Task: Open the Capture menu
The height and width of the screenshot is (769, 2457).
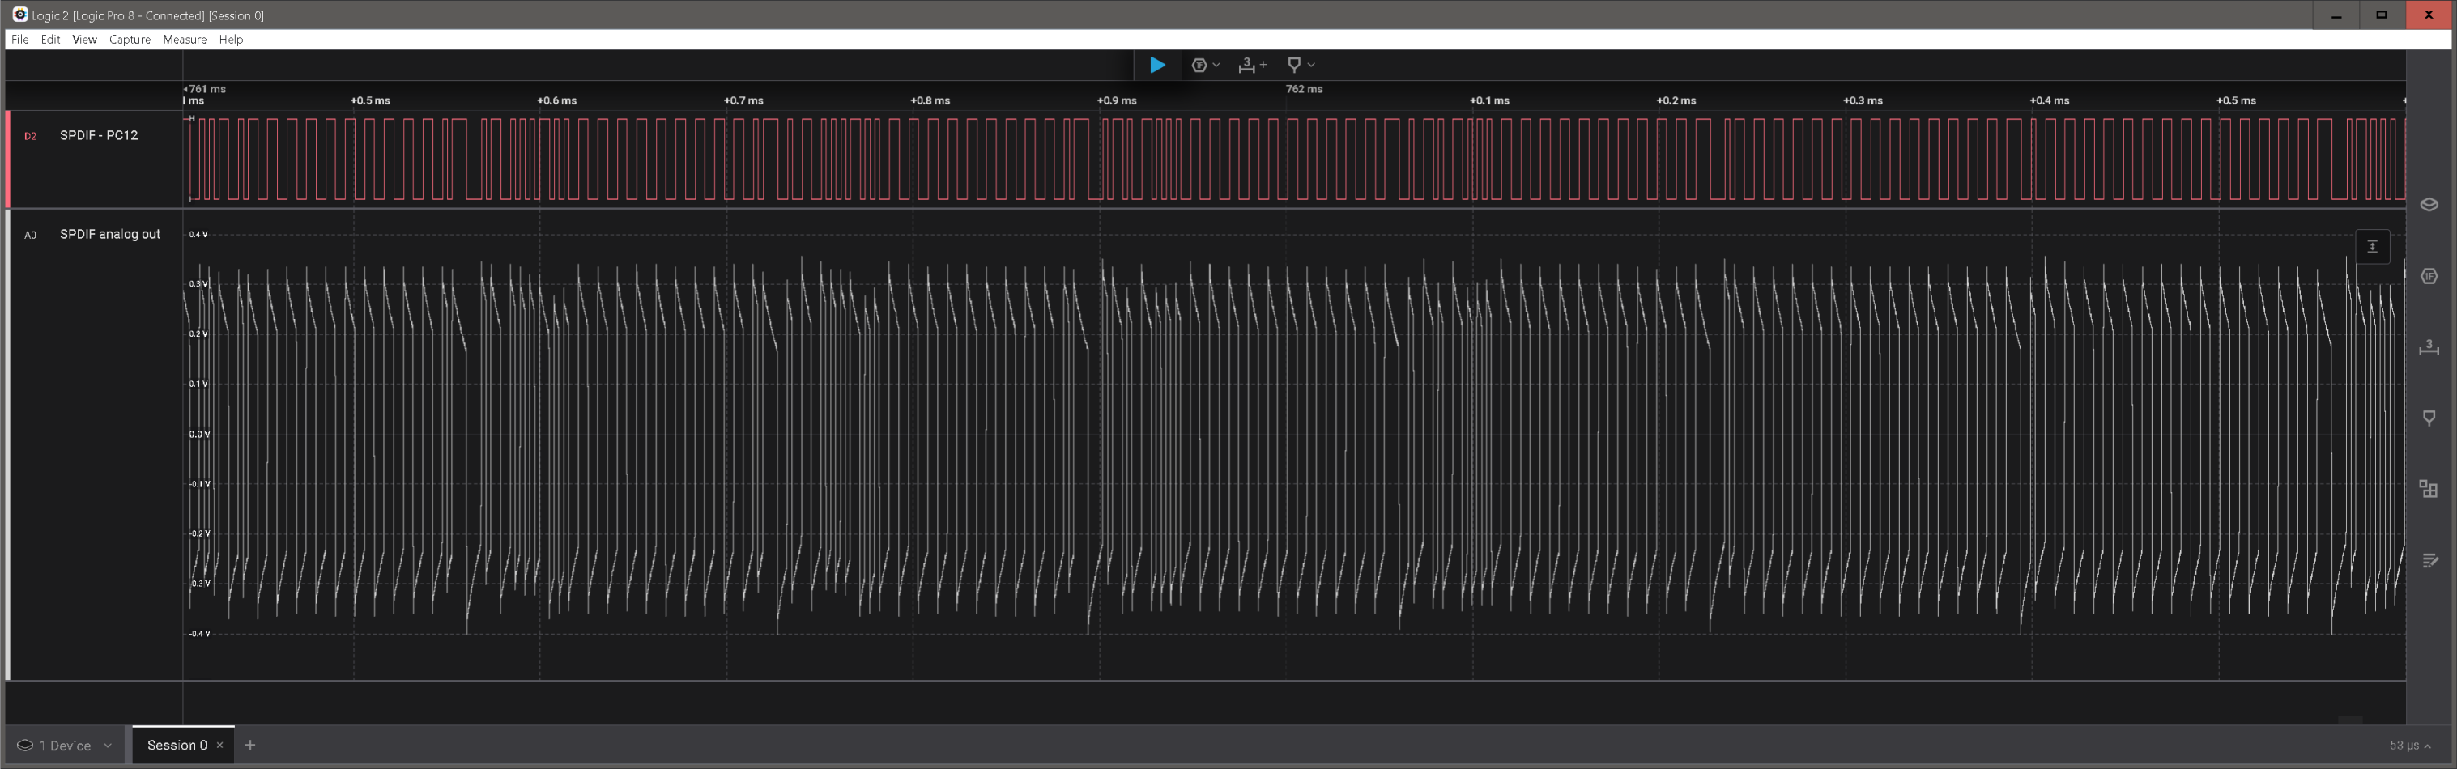Action: coord(130,39)
